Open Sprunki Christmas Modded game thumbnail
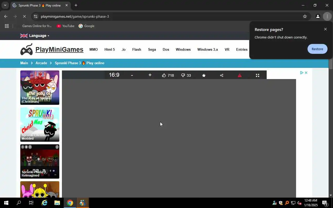The height and width of the screenshot is (208, 333). point(40,125)
